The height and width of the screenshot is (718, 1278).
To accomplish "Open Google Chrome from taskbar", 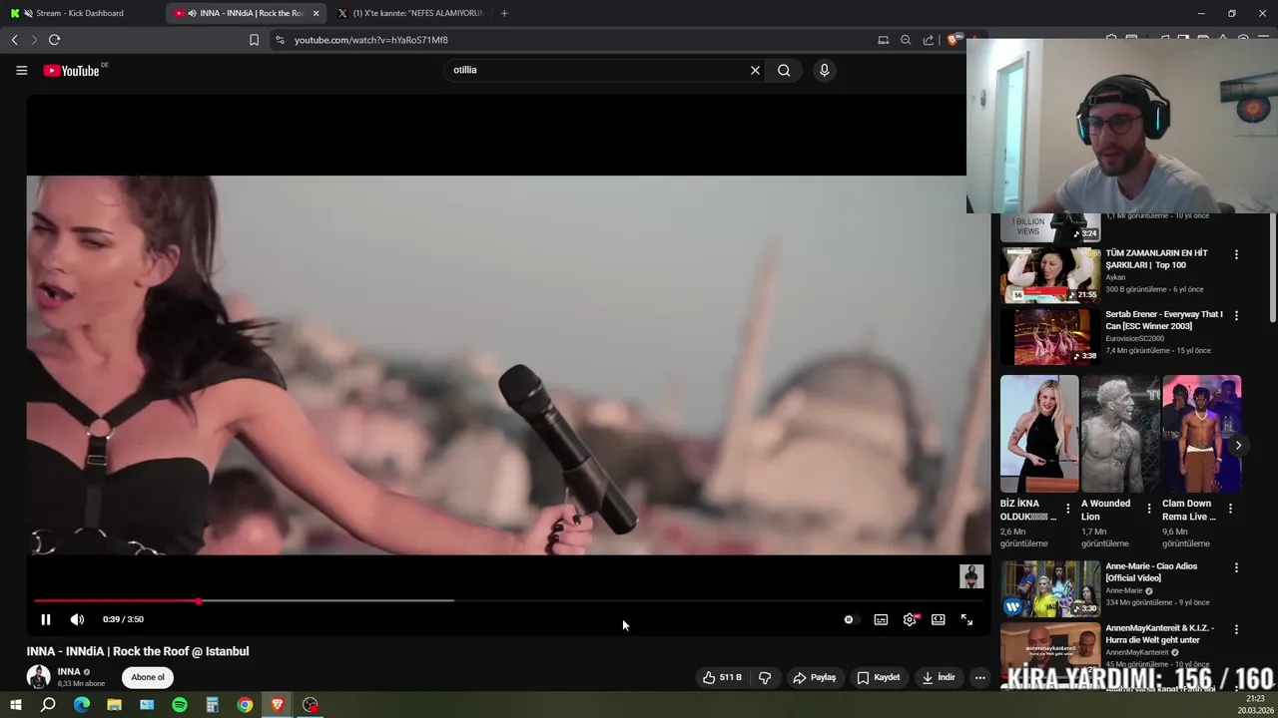I will [x=245, y=705].
